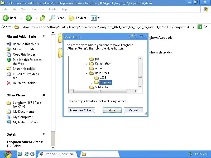Screen dimensions: 211x158
Task: Click the Chrome start button in taskbar
Action: pyautogui.click(x=8, y=154)
